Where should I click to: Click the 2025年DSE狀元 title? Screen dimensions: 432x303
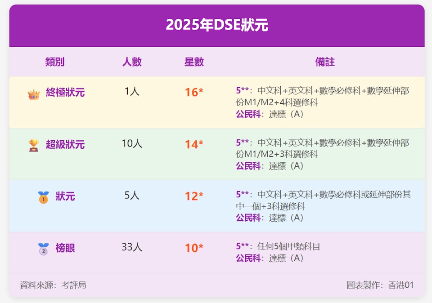pos(217,25)
